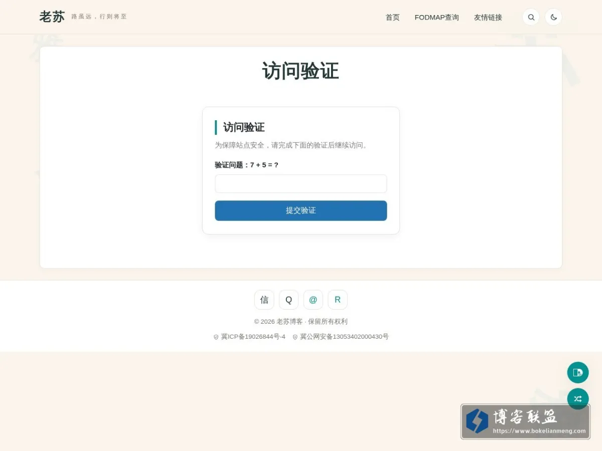Open the 友情链接 menu item

coord(488,17)
